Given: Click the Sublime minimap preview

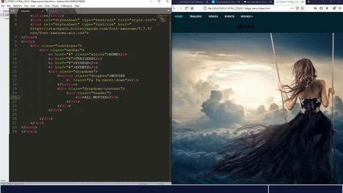Looking at the screenshot, I should click(x=162, y=19).
